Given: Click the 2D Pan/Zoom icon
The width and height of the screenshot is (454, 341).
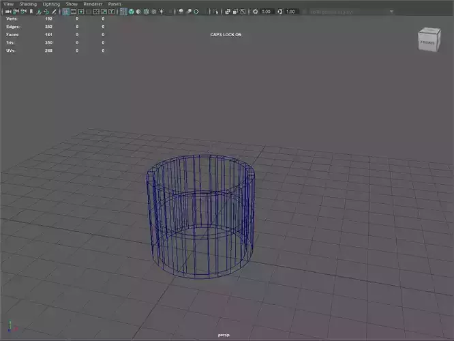Looking at the screenshot, I should (46, 12).
